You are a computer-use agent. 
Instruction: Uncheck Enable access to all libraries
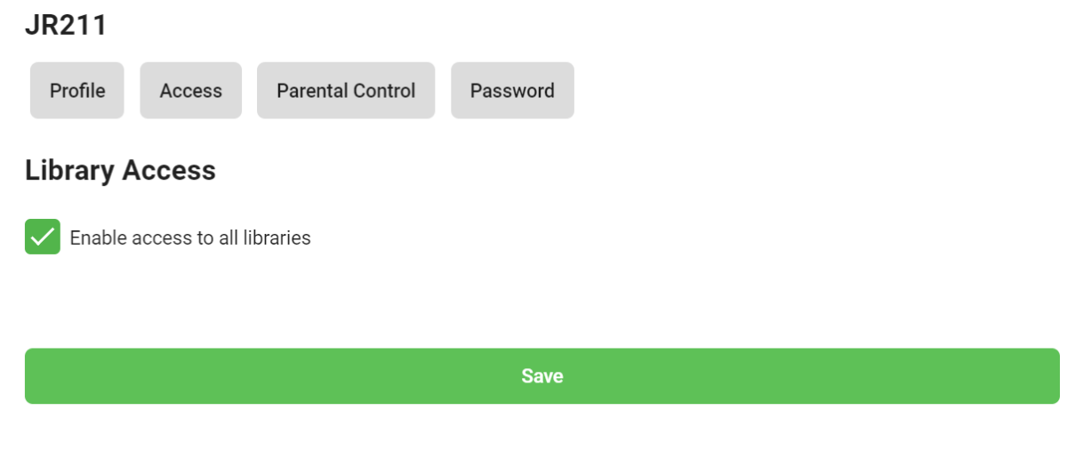[43, 237]
